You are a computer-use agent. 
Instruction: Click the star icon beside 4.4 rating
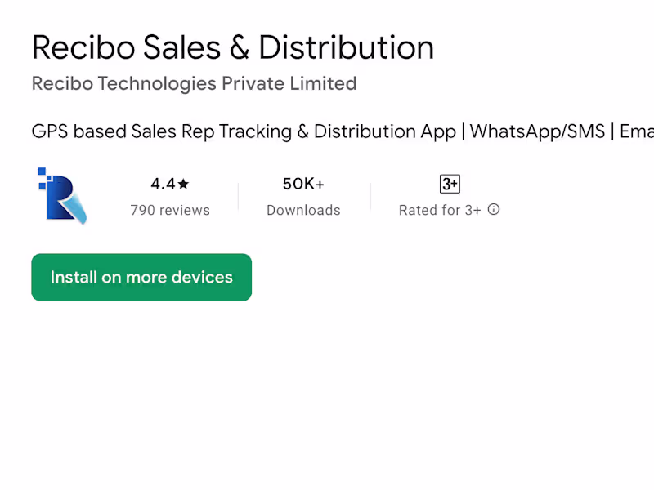(183, 185)
